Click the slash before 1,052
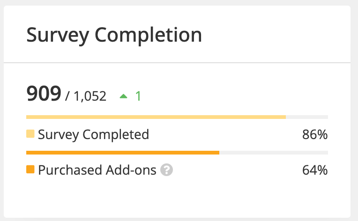358x221 pixels. click(x=68, y=97)
